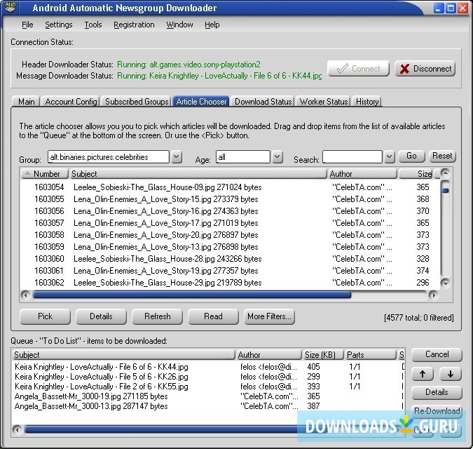Open the Window menu
The image size is (473, 449).
point(179,25)
